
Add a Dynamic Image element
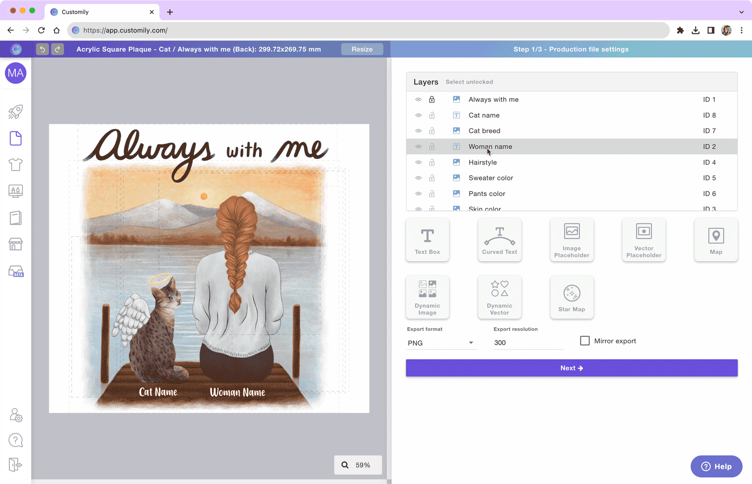pyautogui.click(x=427, y=297)
